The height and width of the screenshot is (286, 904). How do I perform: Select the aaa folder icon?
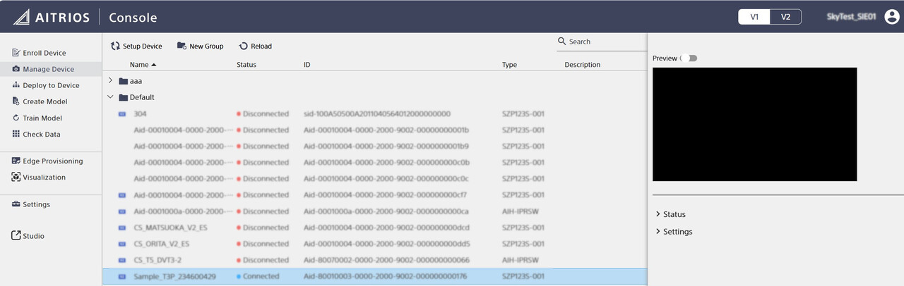(123, 81)
